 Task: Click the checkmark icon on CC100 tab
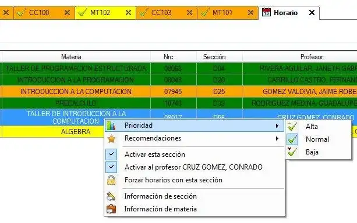(21, 13)
